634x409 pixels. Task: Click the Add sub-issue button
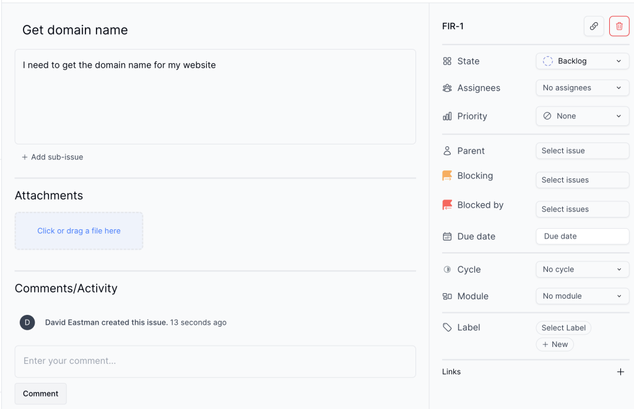[x=53, y=157]
